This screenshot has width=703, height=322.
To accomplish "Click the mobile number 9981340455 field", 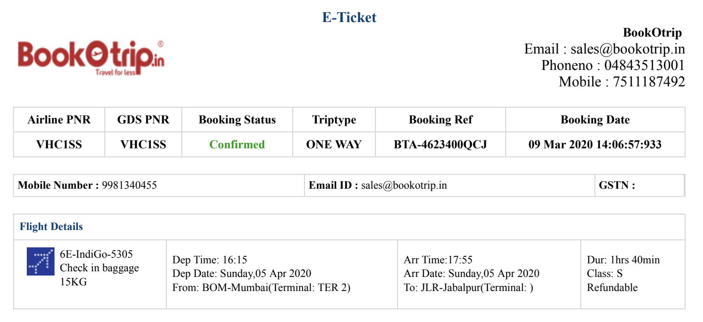I will pos(129,185).
